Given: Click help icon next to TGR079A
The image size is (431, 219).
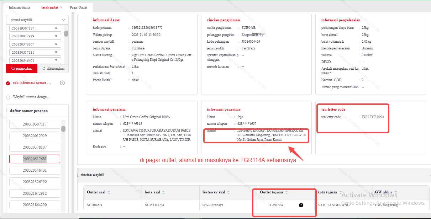Looking at the screenshot, I should 301,205.
